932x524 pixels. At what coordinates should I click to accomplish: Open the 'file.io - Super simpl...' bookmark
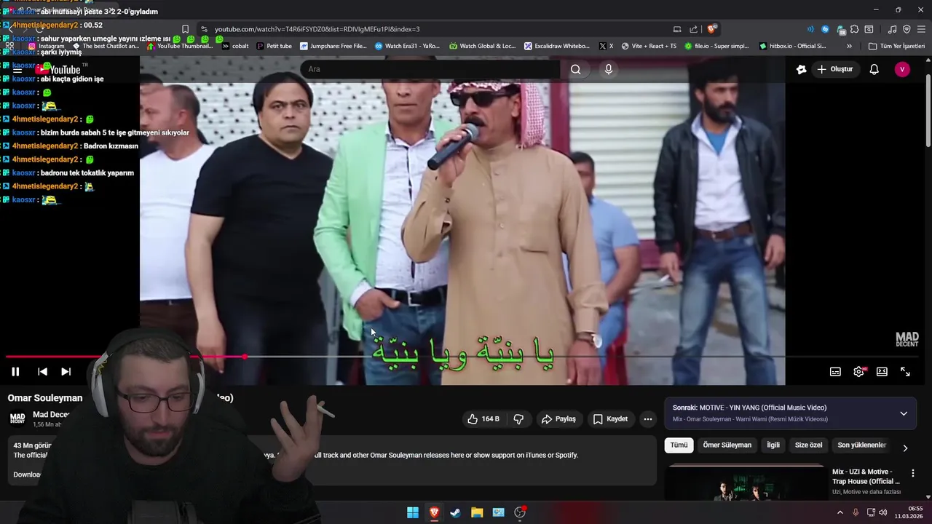(x=716, y=46)
